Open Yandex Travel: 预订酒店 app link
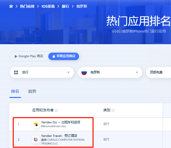This screenshot has height=148, width=171. pyautogui.click(x=59, y=136)
